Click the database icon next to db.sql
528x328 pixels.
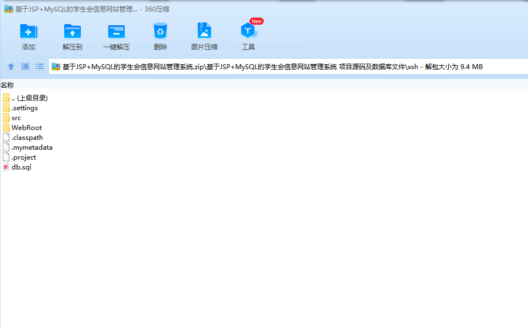point(6,167)
